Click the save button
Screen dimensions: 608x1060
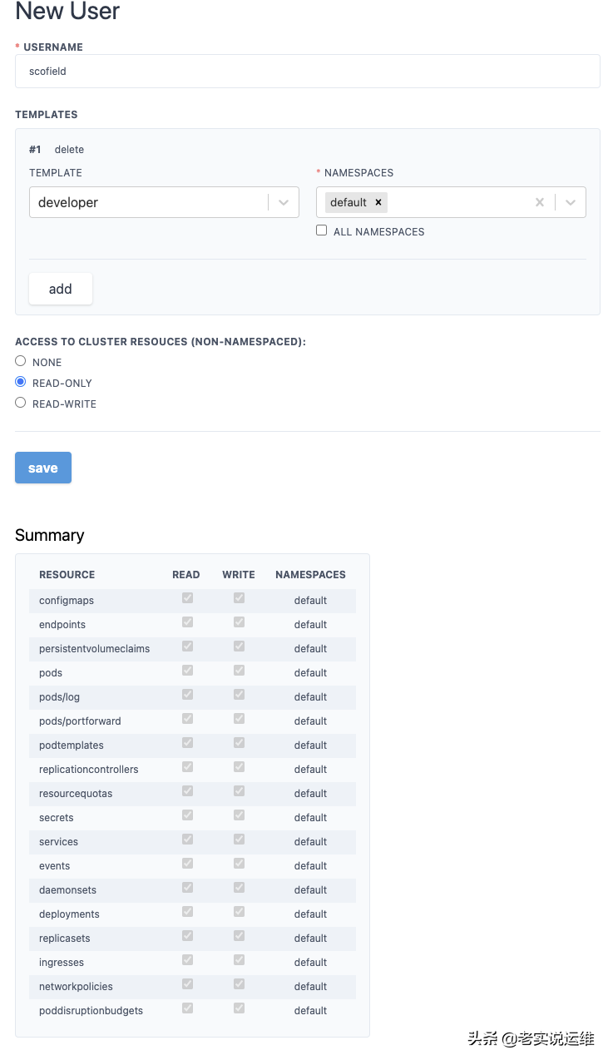click(42, 468)
